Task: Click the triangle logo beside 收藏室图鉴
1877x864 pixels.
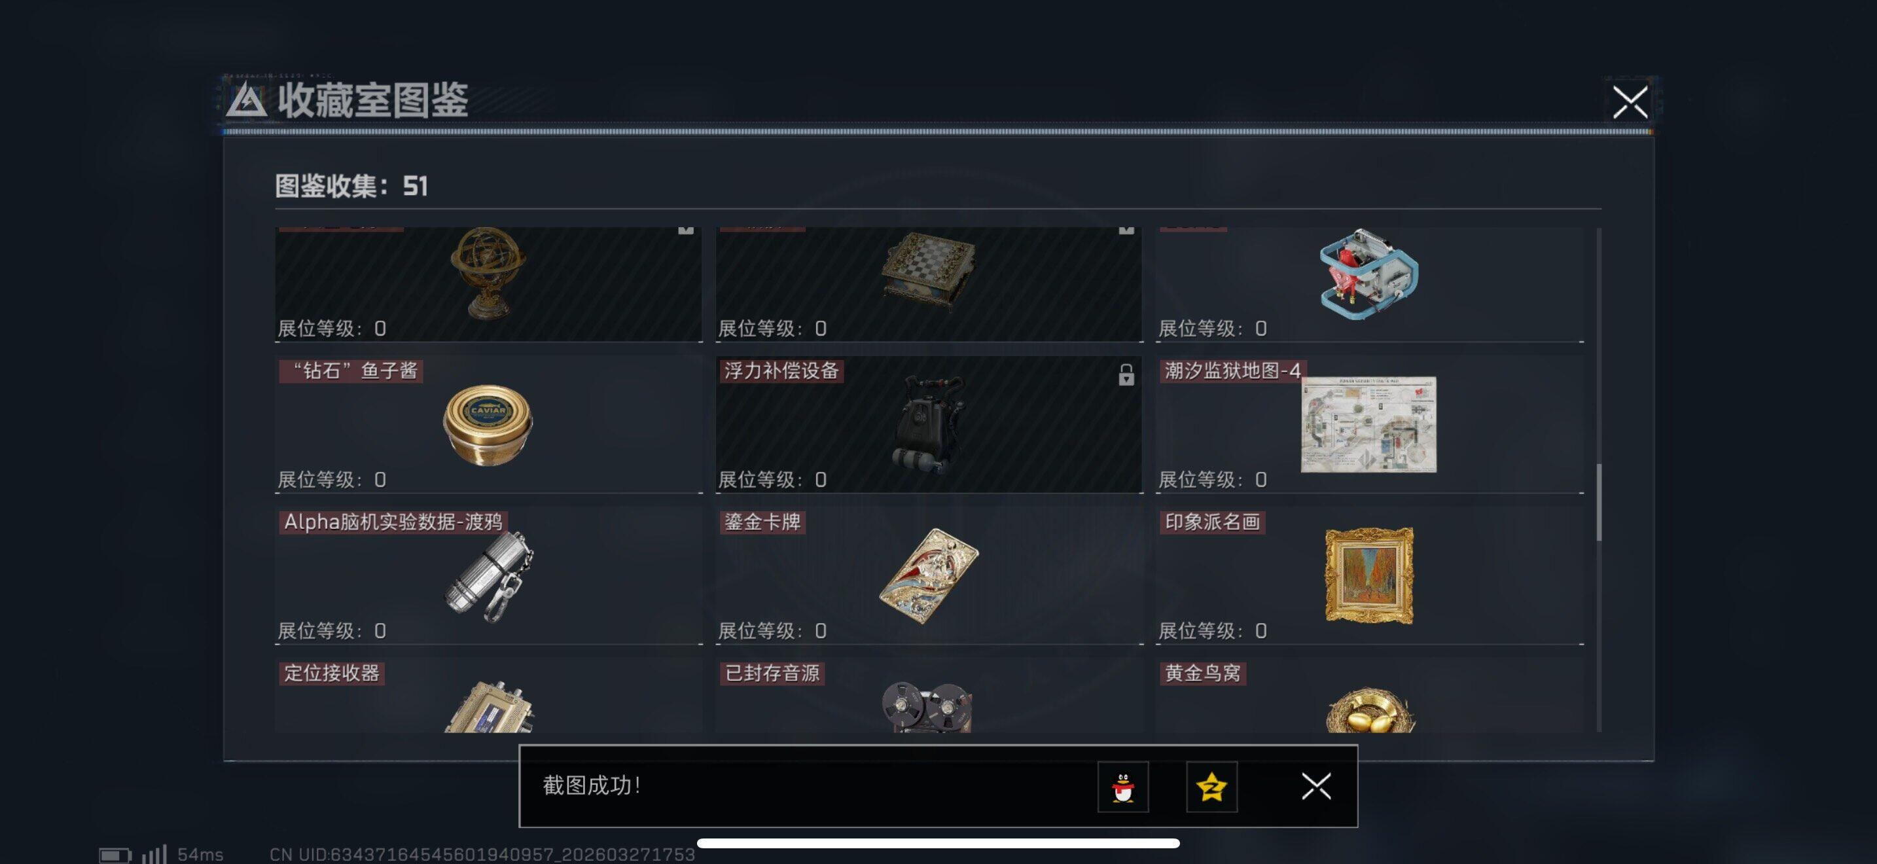Action: pos(245,101)
